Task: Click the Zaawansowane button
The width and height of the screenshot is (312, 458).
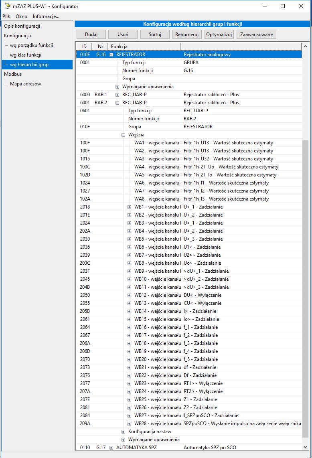Action: [256, 34]
